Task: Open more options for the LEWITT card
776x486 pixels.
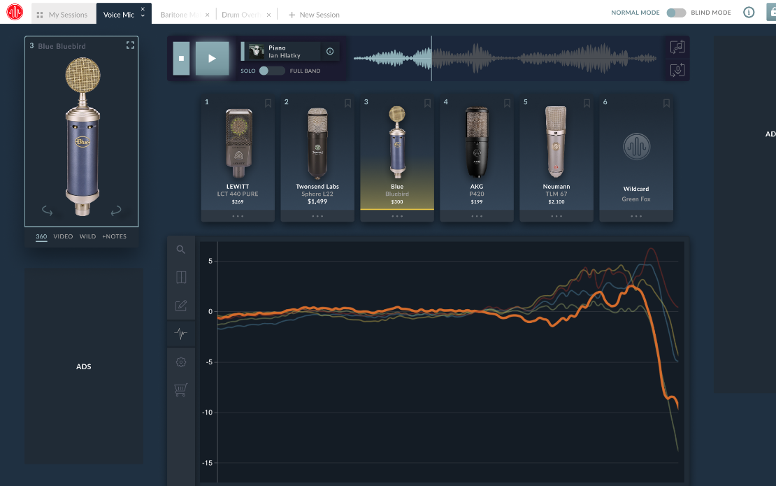Action: [x=238, y=216]
